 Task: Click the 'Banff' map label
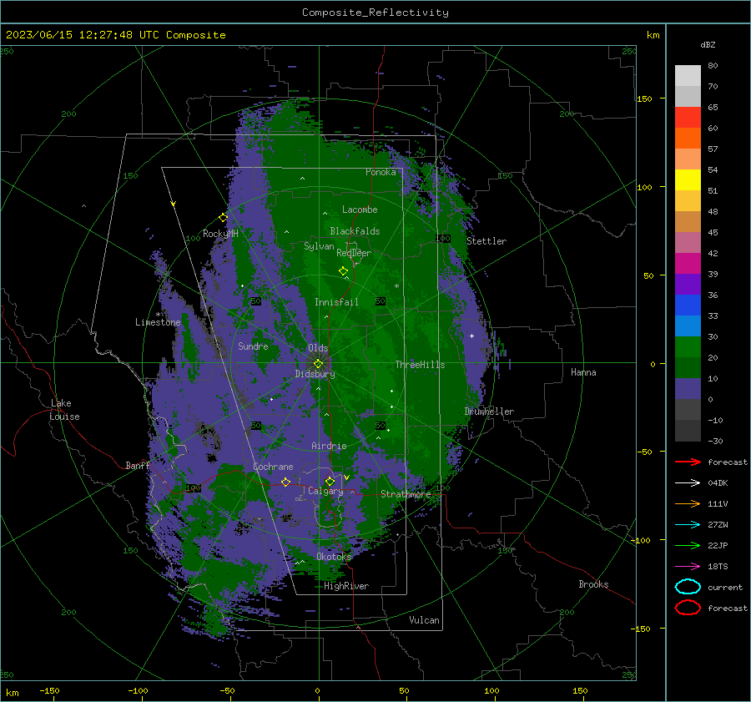(138, 465)
